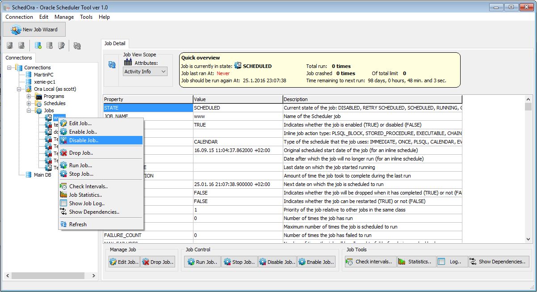This screenshot has width=537, height=292.
Task: Select the Connections root label in the tree
Action: coord(38,68)
